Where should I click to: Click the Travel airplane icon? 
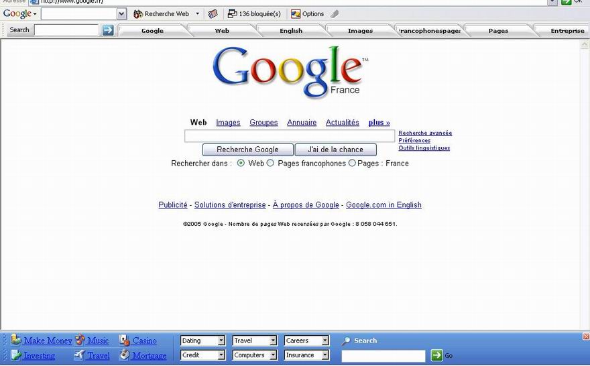click(x=79, y=355)
